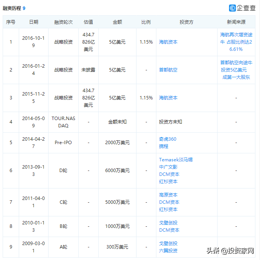
Task: Click the 投资方 column header
Action: pyautogui.click(x=187, y=22)
